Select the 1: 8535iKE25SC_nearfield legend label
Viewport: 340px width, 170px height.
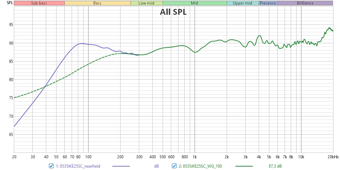(78, 166)
